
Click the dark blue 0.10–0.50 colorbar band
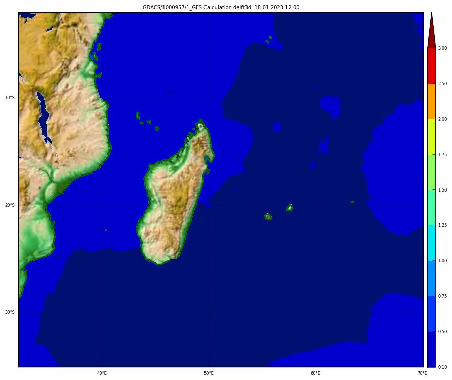[431, 349]
